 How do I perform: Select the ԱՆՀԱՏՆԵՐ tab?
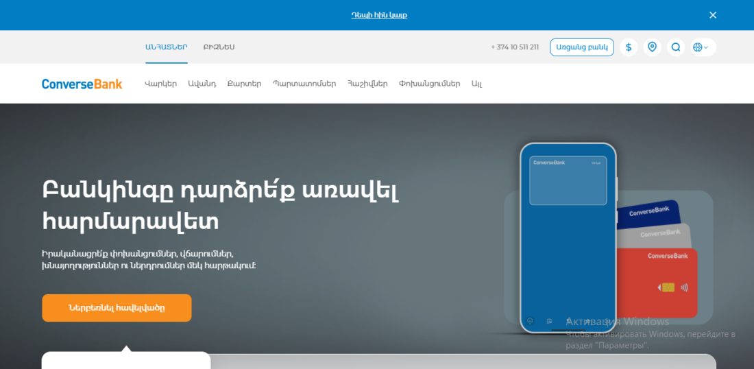(x=166, y=47)
